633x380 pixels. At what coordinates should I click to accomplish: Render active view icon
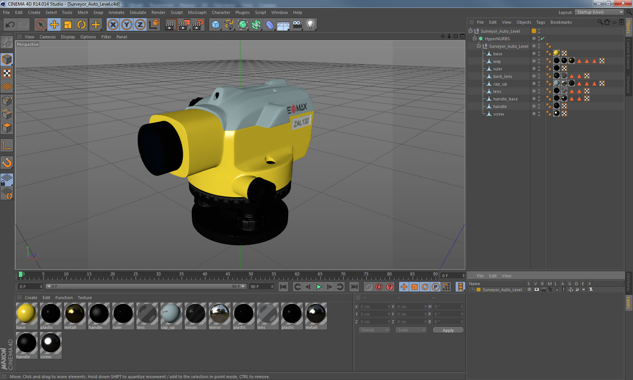click(x=170, y=25)
